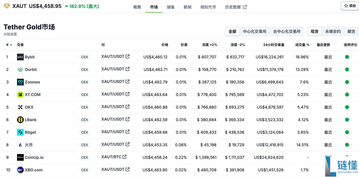Image resolution: width=359 pixels, height=177 pixels.
Task: Open the Bybit exchange name link
Action: click(30, 57)
